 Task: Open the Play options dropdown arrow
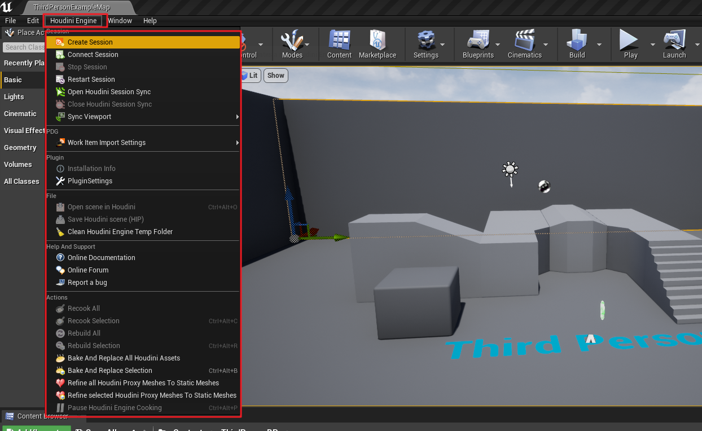[x=653, y=44]
